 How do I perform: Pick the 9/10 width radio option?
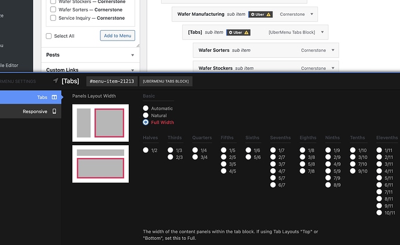[353, 171]
